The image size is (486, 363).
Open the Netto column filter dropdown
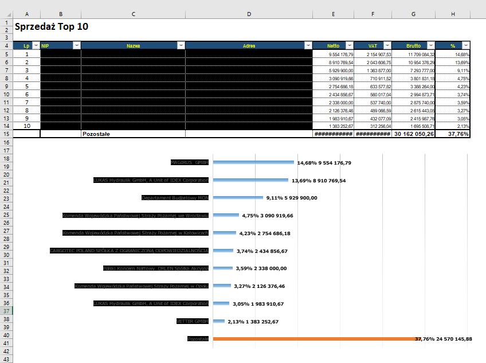click(350, 46)
